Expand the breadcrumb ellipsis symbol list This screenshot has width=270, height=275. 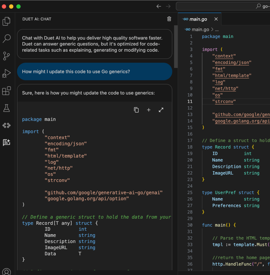217,30
